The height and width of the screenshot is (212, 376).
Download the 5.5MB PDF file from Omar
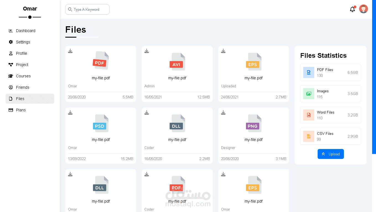(70, 51)
